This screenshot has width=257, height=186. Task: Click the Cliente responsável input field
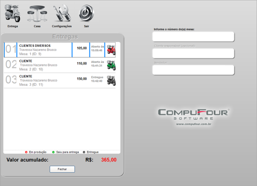point(193,53)
